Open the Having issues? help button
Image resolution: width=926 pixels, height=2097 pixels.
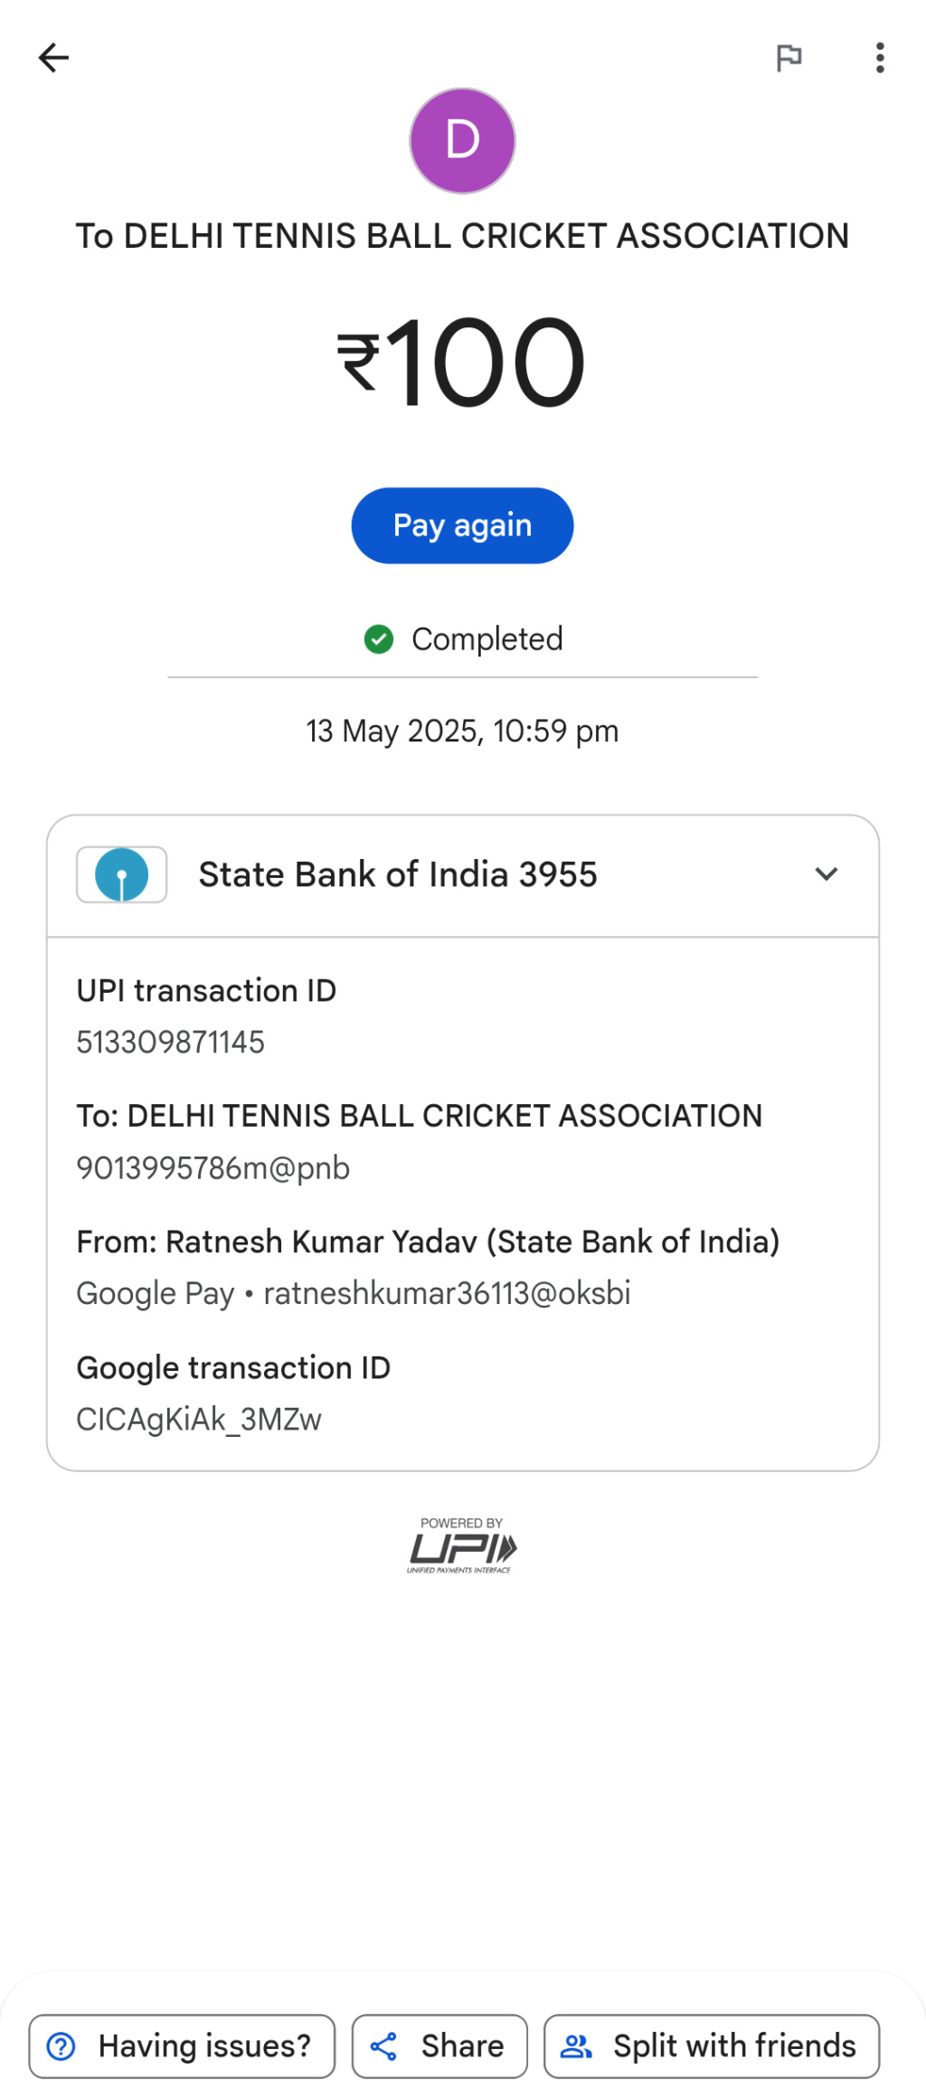pyautogui.click(x=182, y=2045)
